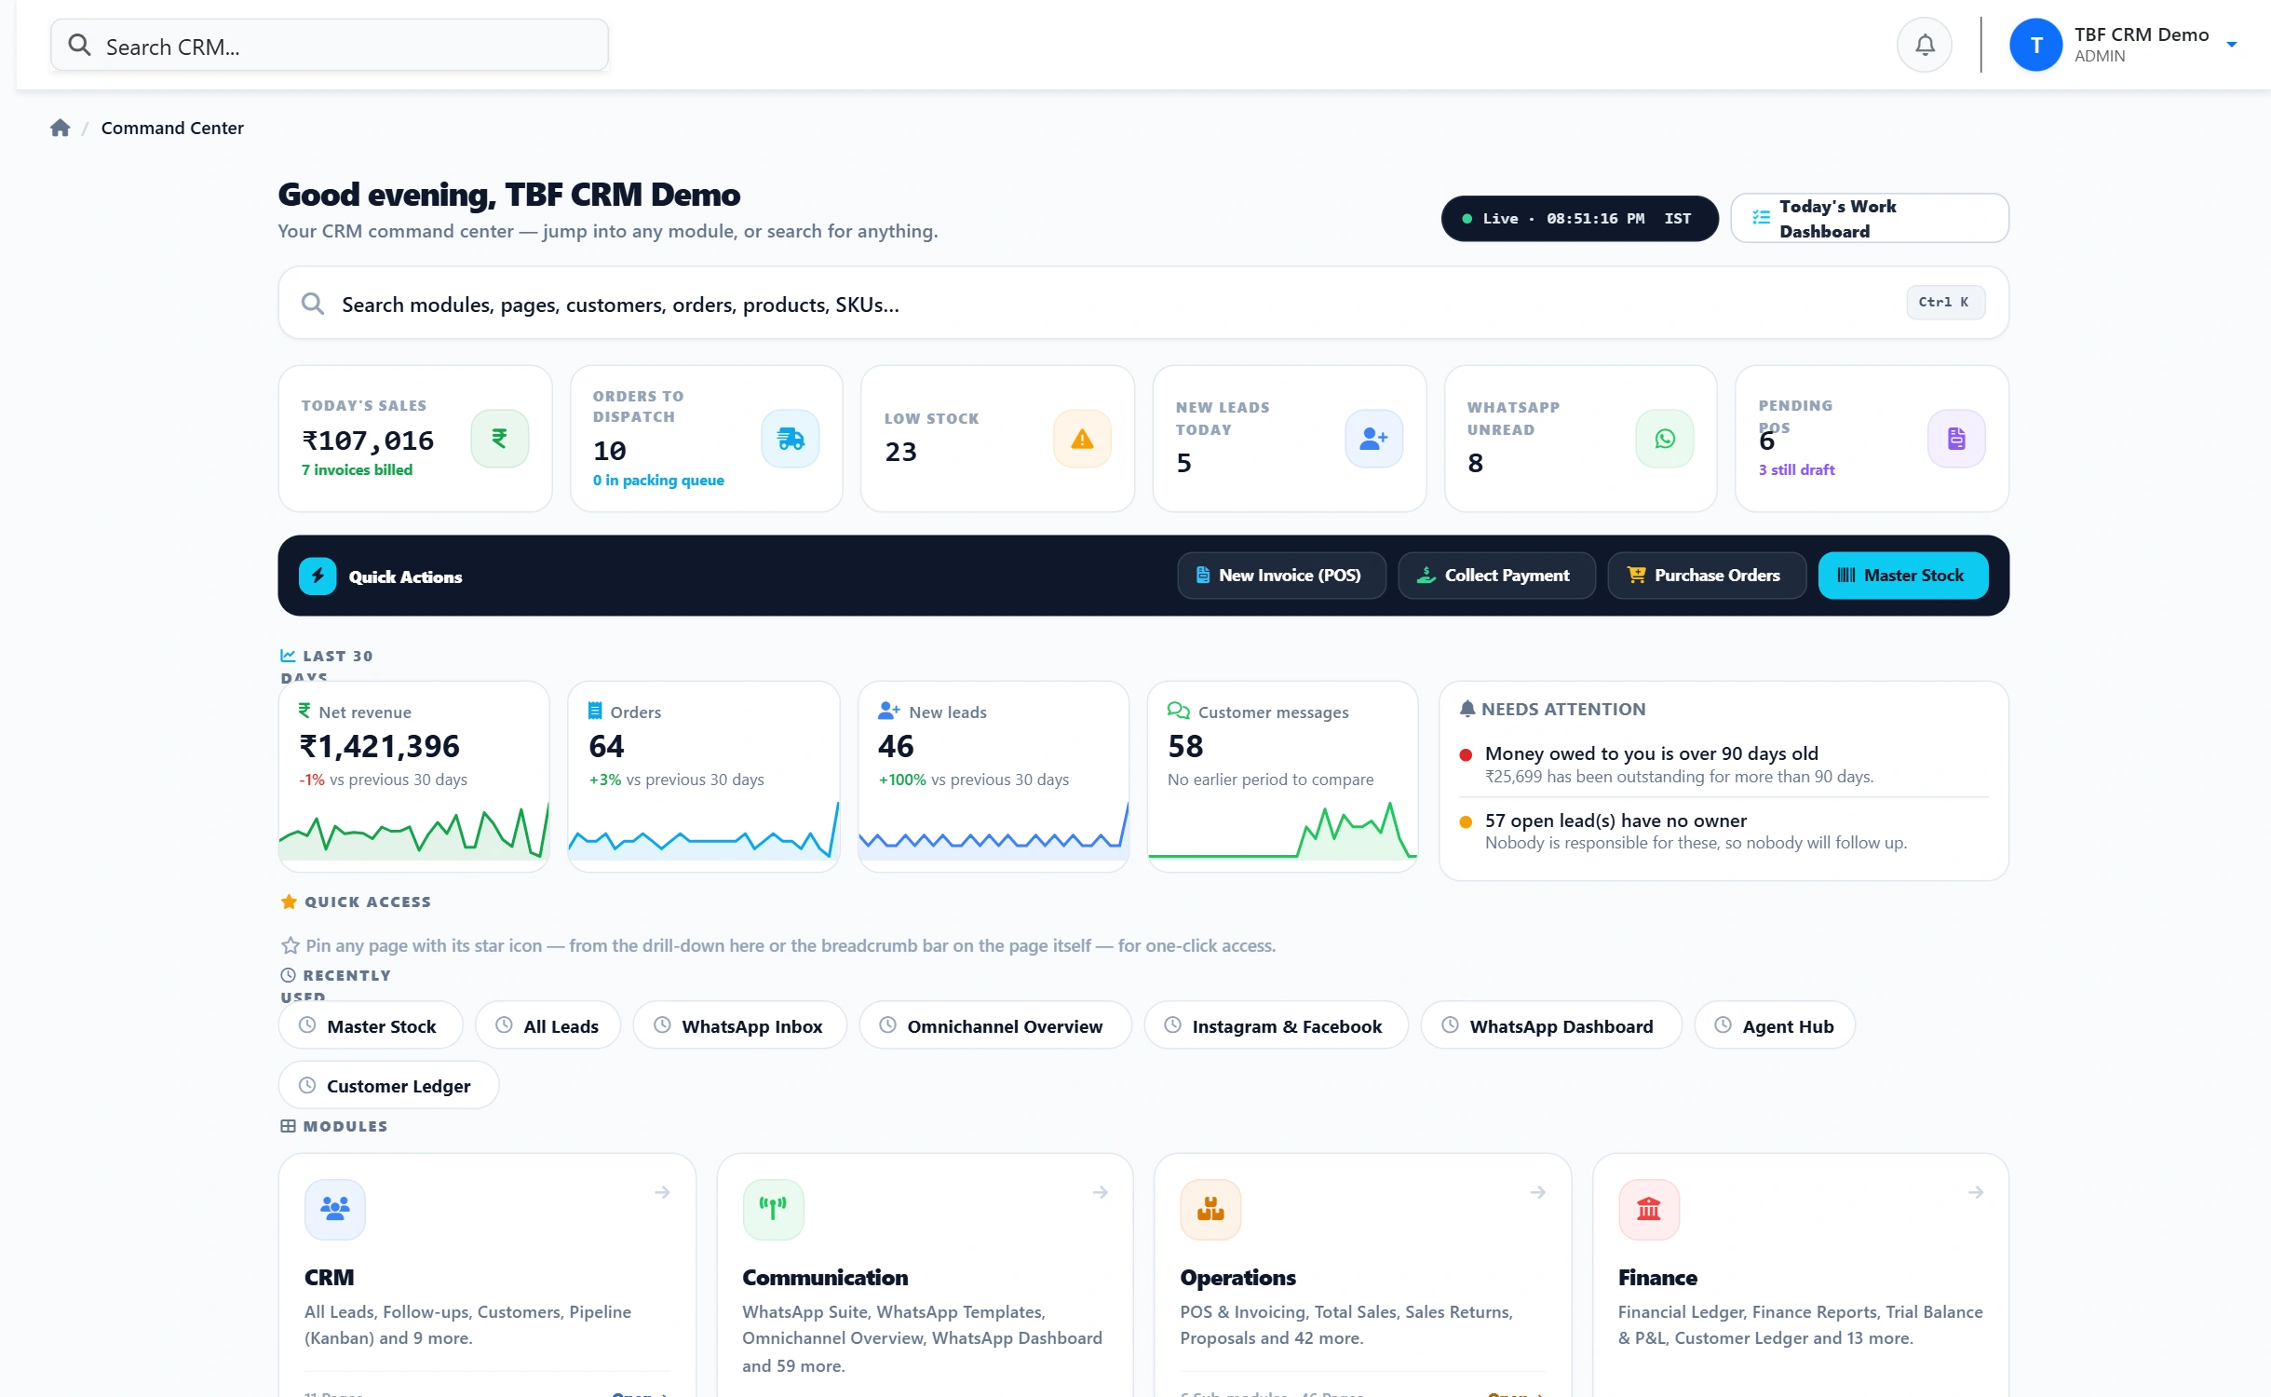Open WhatsApp Dashboard recent chip
Viewport: 2271px width, 1397px height.
1550,1025
